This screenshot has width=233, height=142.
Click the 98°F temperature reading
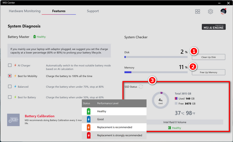click(x=191, y=113)
